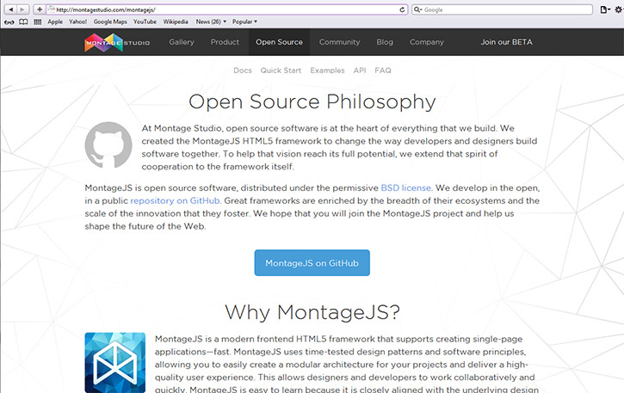The height and width of the screenshot is (393, 624).
Task: Open the Gallery nav item
Action: click(x=182, y=42)
